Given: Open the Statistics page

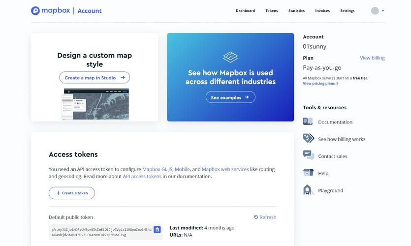Looking at the screenshot, I should click(296, 11).
